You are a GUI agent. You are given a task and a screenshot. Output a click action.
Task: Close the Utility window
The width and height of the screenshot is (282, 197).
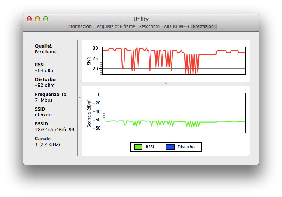(29, 19)
